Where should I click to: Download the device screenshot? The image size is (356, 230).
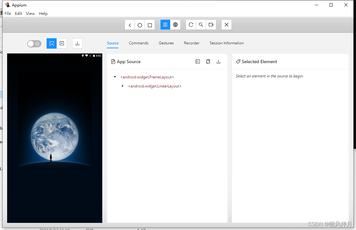coord(77,43)
